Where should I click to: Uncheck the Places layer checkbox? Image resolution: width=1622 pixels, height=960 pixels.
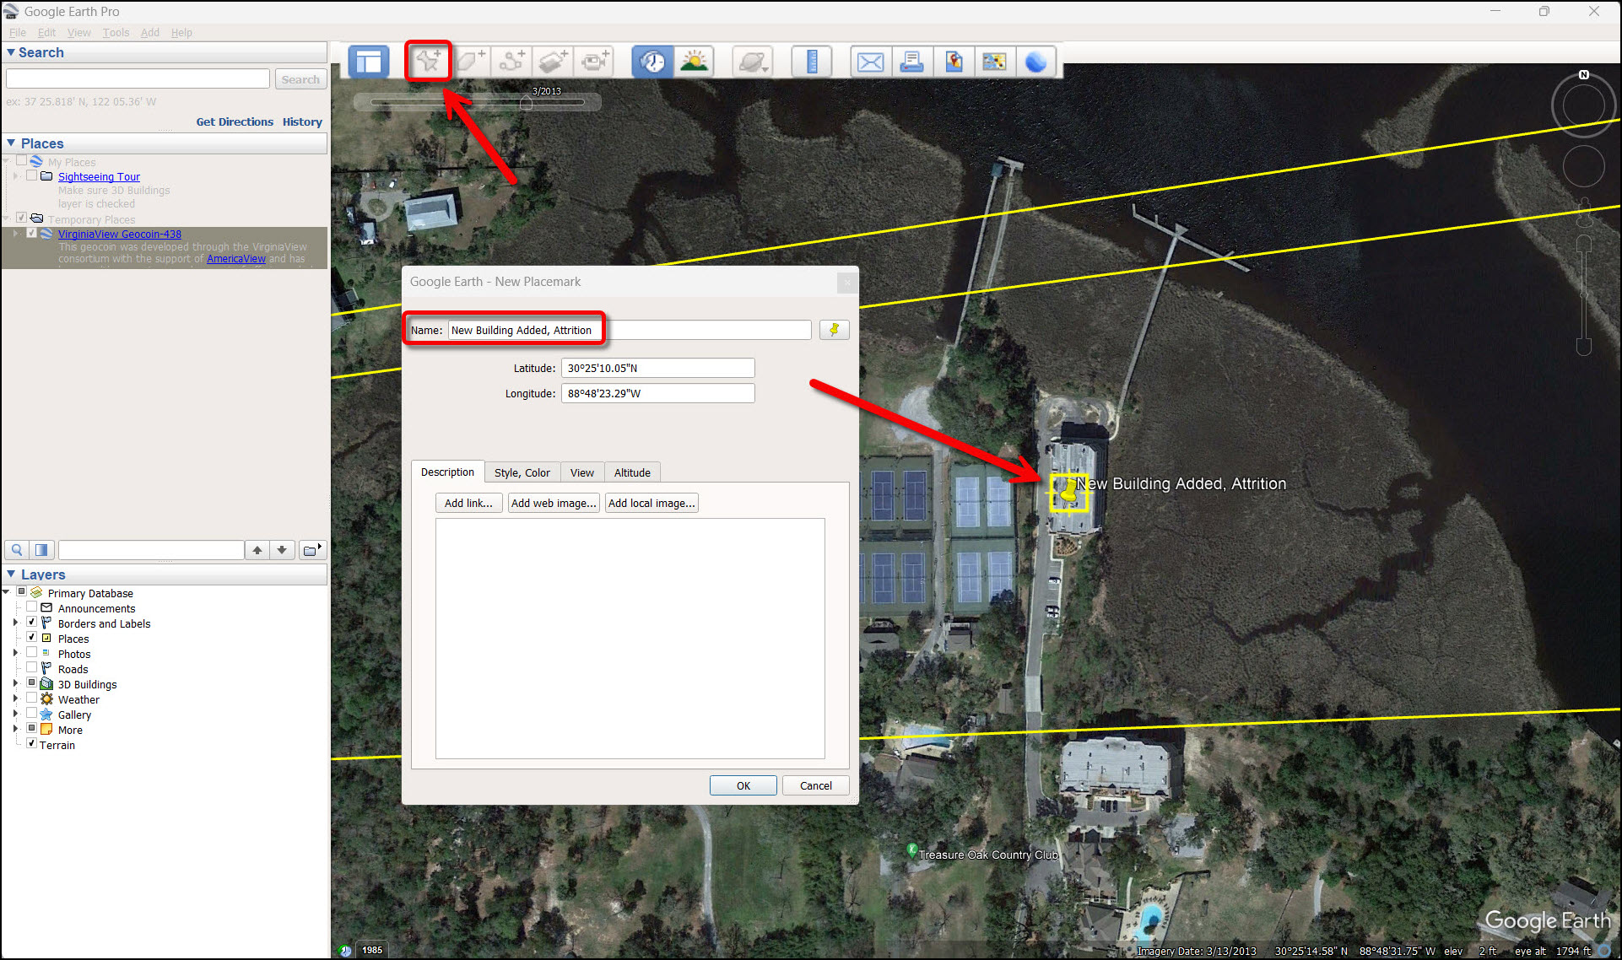coord(31,638)
